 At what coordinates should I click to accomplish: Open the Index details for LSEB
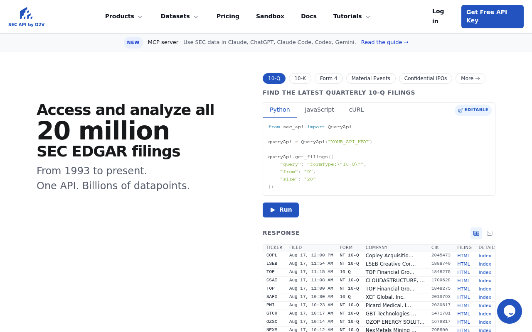coord(485,264)
